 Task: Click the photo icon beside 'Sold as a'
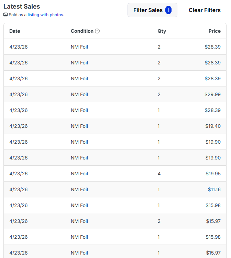click(x=5, y=15)
